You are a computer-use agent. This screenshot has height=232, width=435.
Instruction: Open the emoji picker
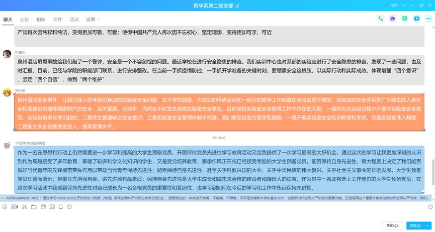coord(5,207)
